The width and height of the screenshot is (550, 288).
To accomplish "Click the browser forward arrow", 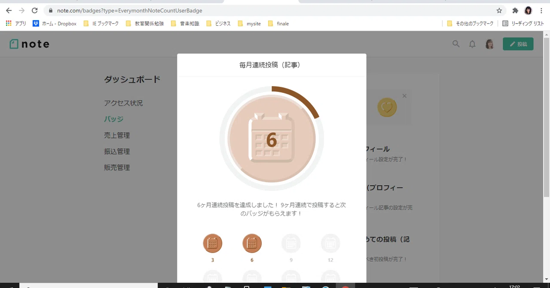I will click(21, 10).
